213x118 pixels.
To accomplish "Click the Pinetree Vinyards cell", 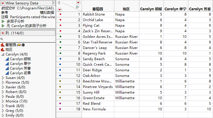I will (98, 87).
